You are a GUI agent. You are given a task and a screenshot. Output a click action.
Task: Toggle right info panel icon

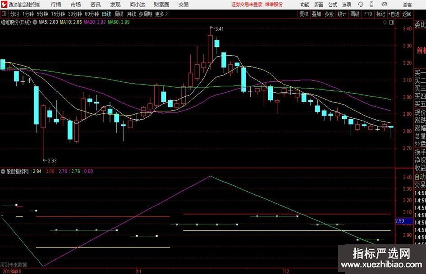tap(391, 22)
